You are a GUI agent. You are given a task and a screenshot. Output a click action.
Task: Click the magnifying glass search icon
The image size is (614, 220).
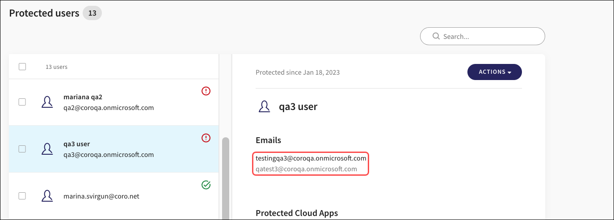click(x=436, y=37)
